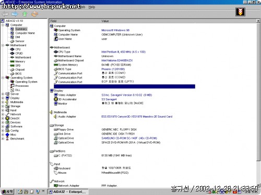Select BIOS tree item
The image size is (261, 195).
pos(18,74)
